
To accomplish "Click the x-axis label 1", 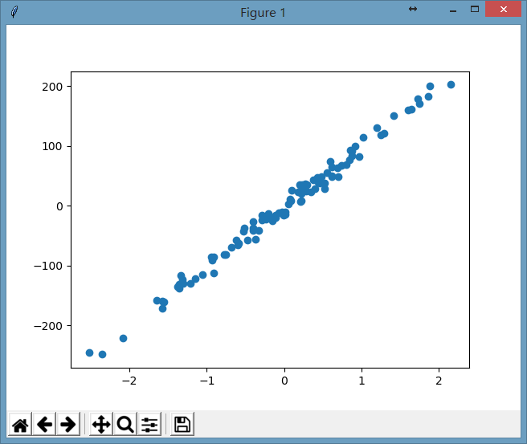I will [x=362, y=381].
